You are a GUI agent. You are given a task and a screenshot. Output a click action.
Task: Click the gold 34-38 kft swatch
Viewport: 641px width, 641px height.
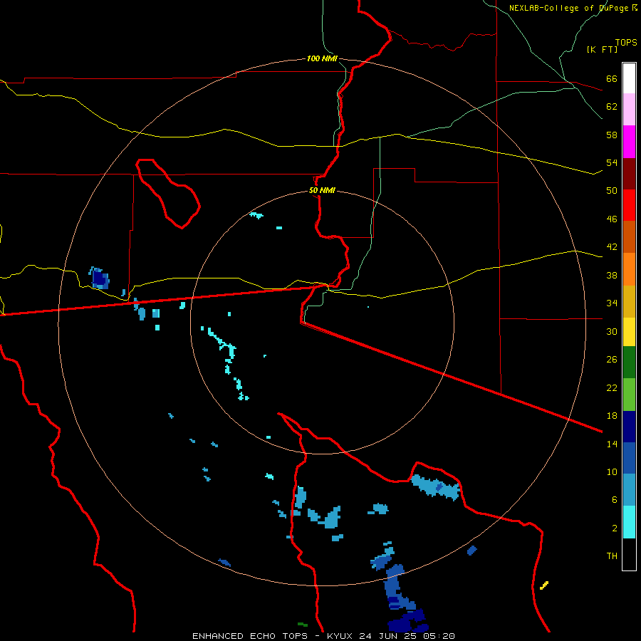click(x=629, y=301)
